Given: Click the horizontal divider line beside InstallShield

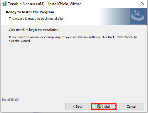Looking at the screenshot, I should click(83, 100).
